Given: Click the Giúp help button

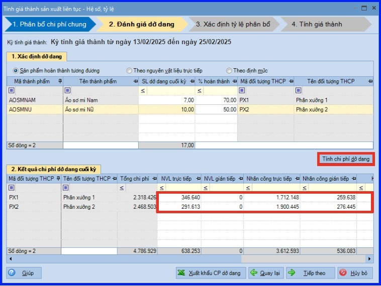Looking at the screenshot, I should pyautogui.click(x=24, y=273).
